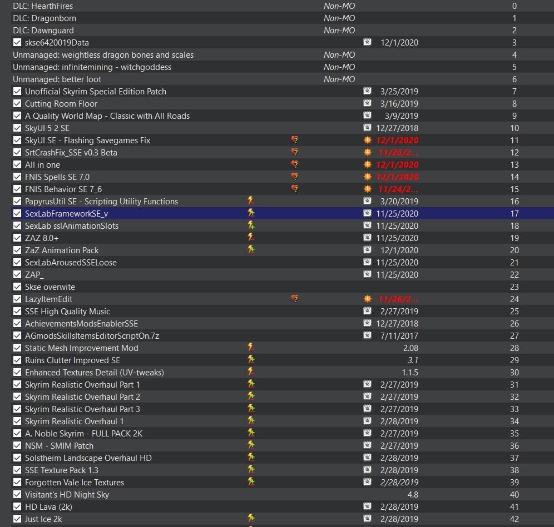Toggle Forgotten Vale Ice Textures checkbox
This screenshot has height=527, width=554.
tap(17, 482)
